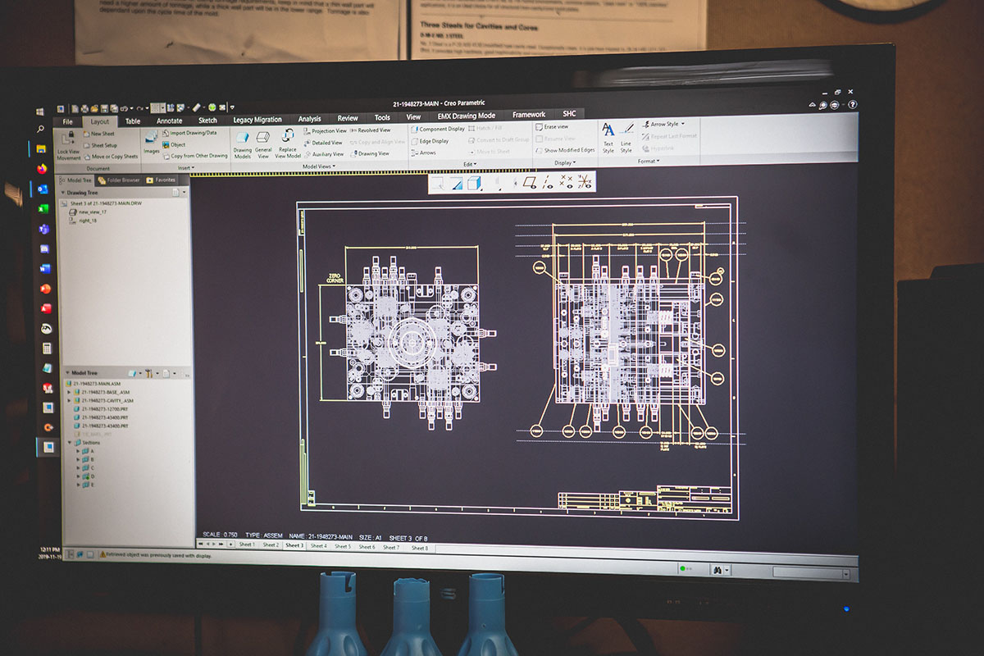Open Component Display
This screenshot has height=656, width=984.
(x=438, y=129)
